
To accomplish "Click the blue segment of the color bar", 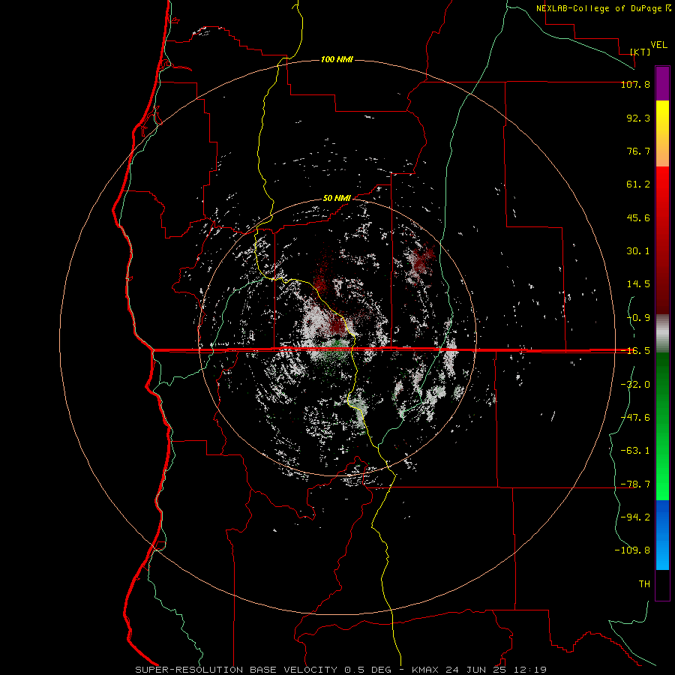I will [662, 535].
